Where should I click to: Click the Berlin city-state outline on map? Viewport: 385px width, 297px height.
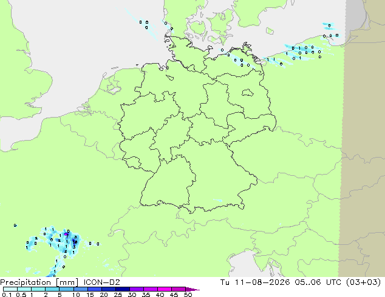tap(247, 93)
